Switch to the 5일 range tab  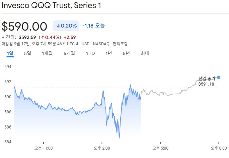point(27,53)
